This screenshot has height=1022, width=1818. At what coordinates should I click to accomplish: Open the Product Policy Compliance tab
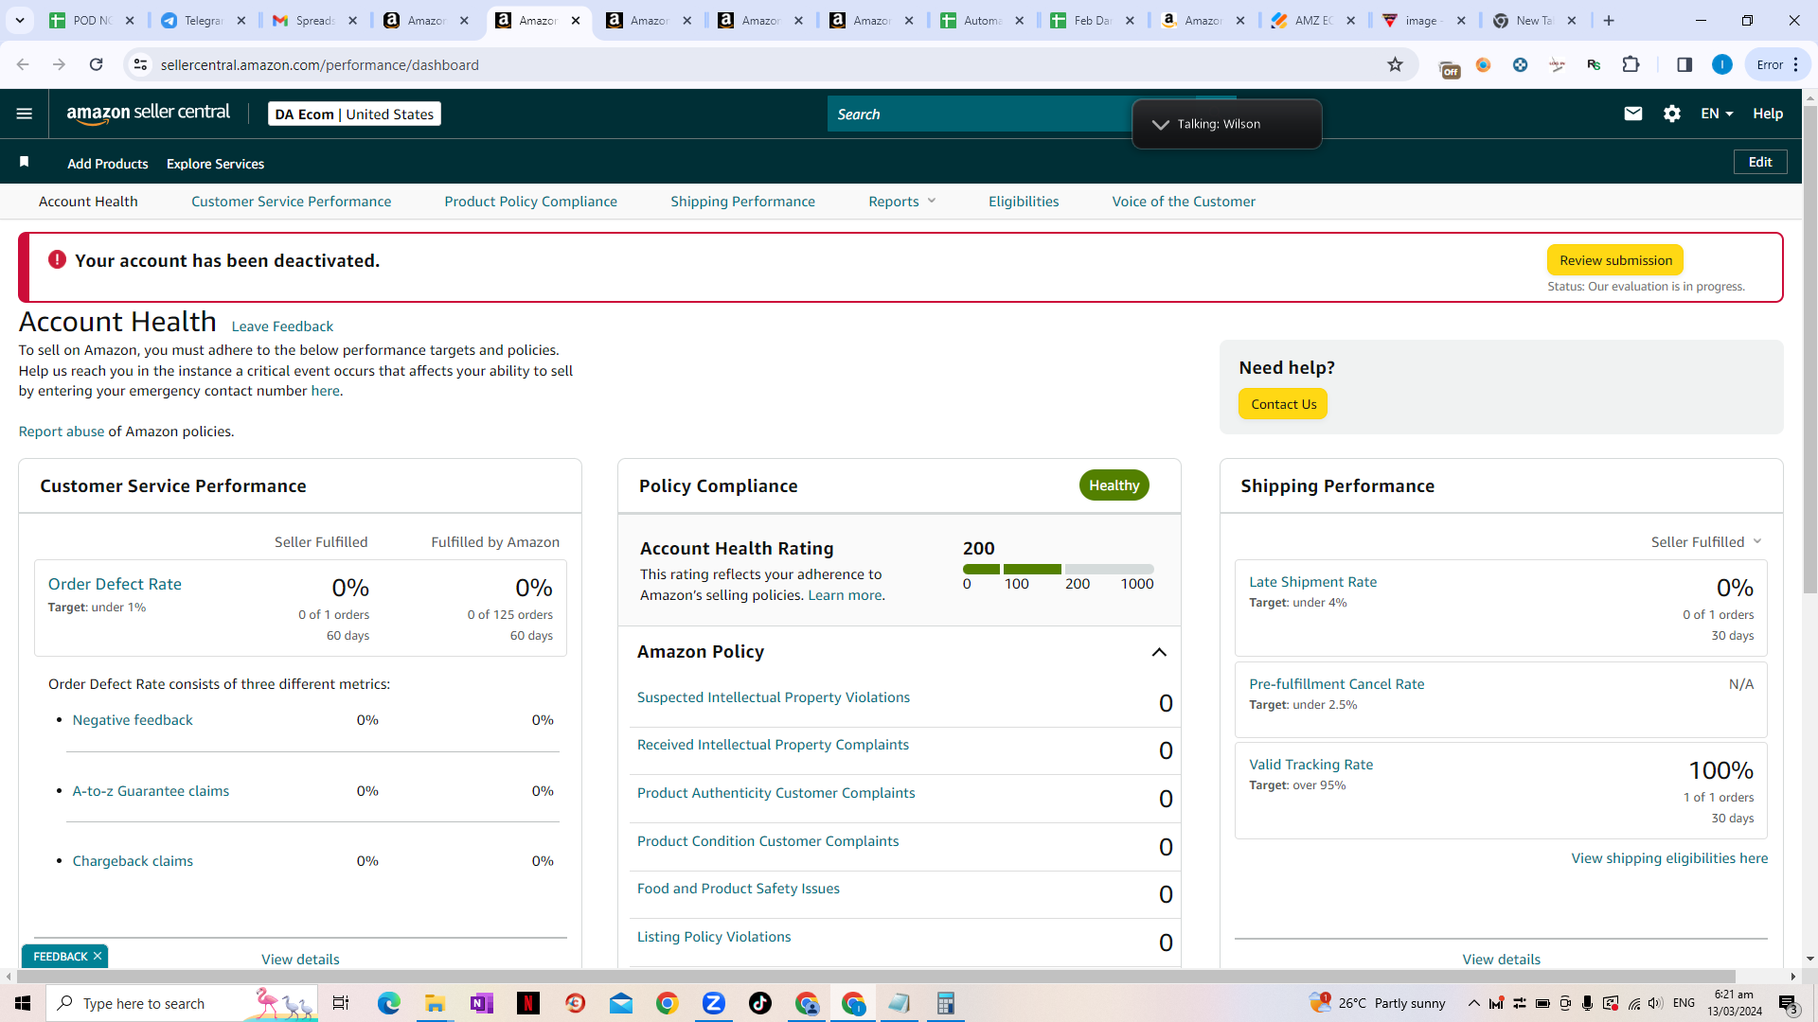(x=530, y=202)
